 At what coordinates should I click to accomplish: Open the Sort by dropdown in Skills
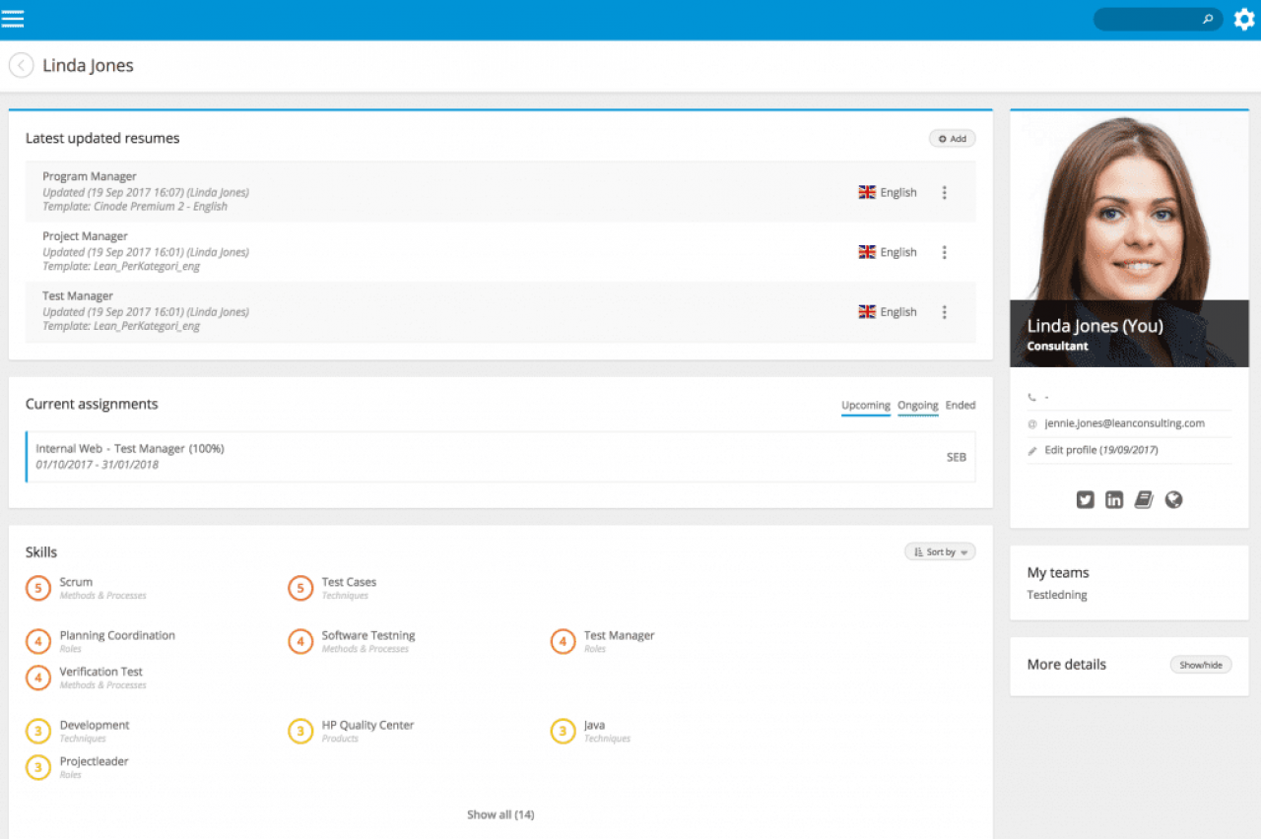point(940,552)
